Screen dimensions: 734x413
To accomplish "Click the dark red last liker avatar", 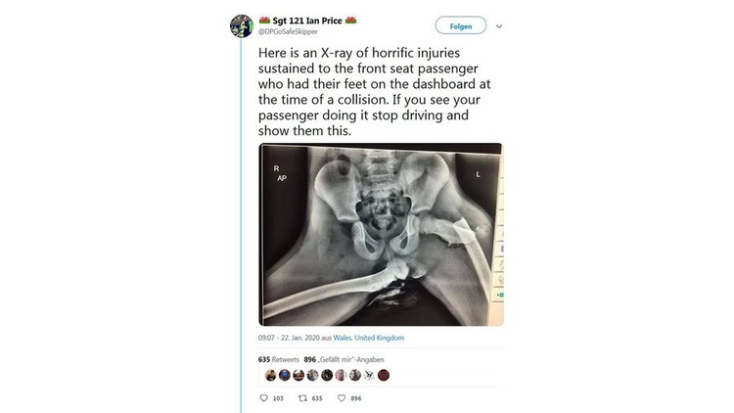I will coord(384,375).
